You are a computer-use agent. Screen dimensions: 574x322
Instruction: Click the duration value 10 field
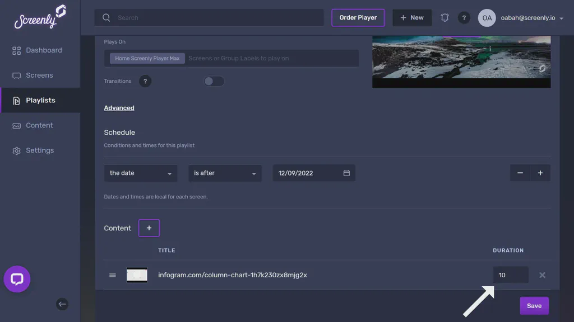click(509, 274)
